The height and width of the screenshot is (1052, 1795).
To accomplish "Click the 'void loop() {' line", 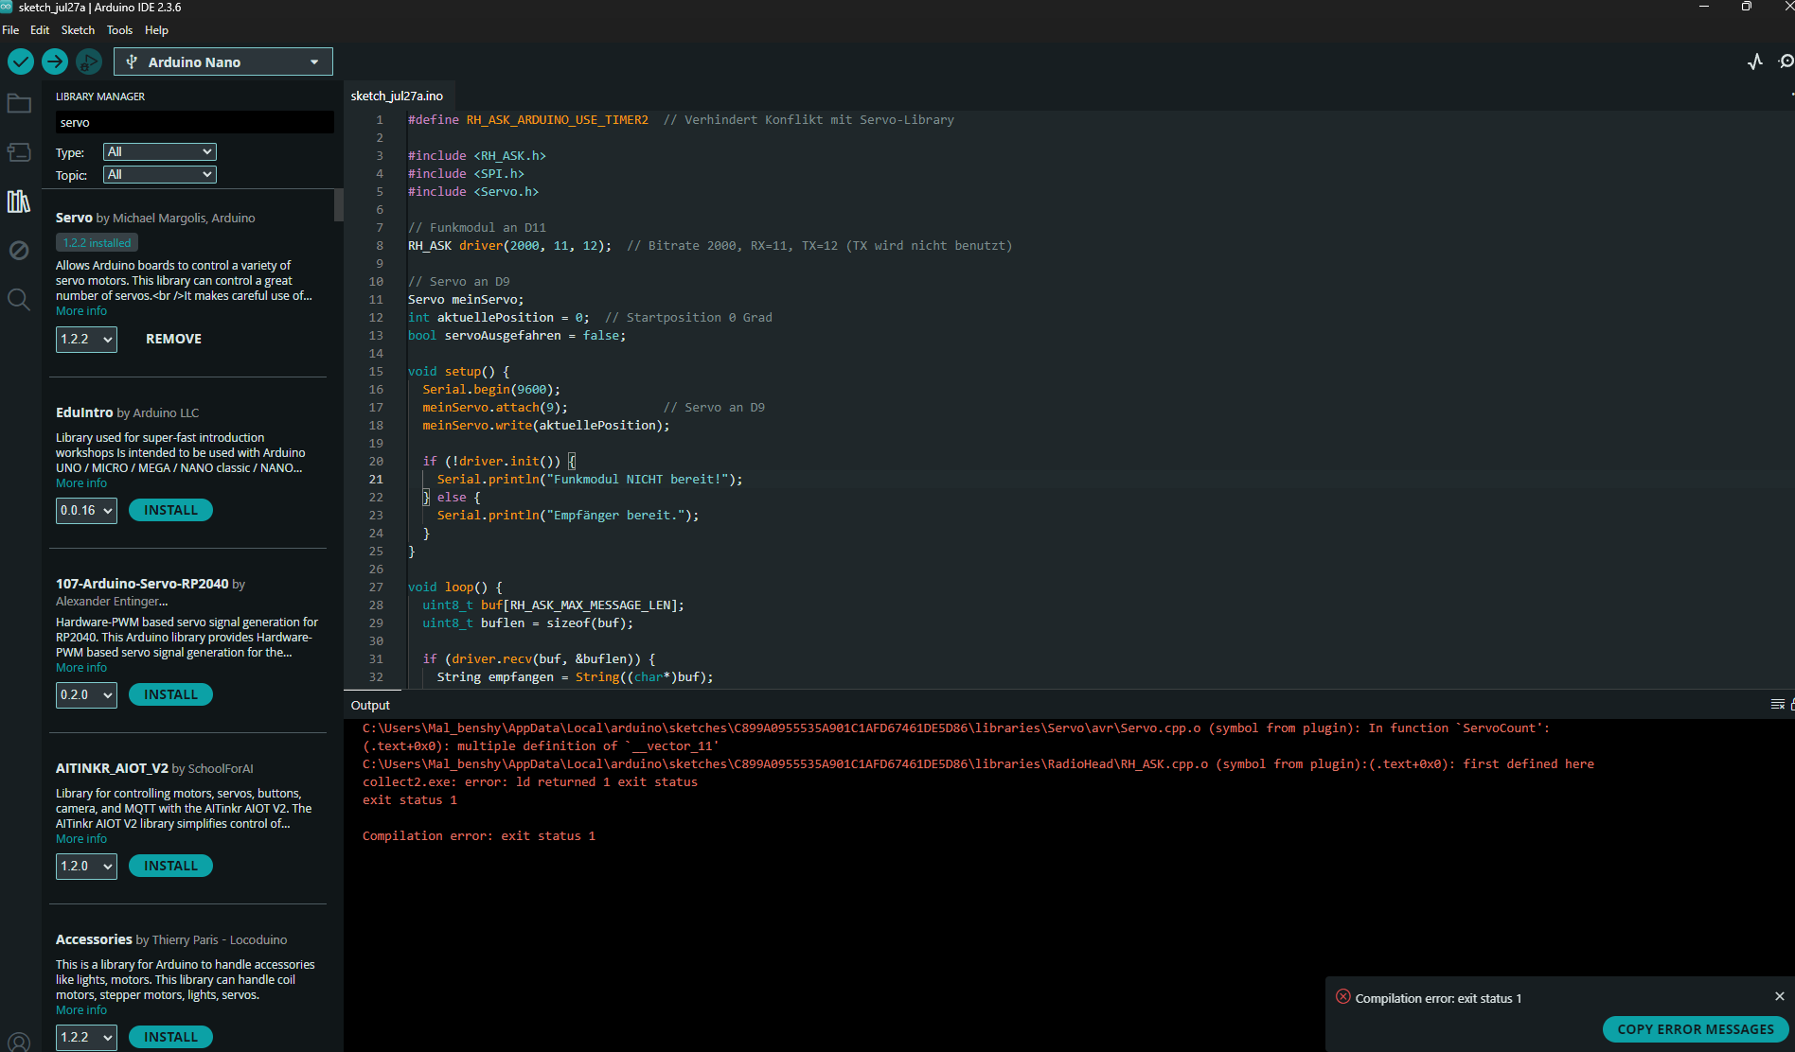I will point(455,587).
